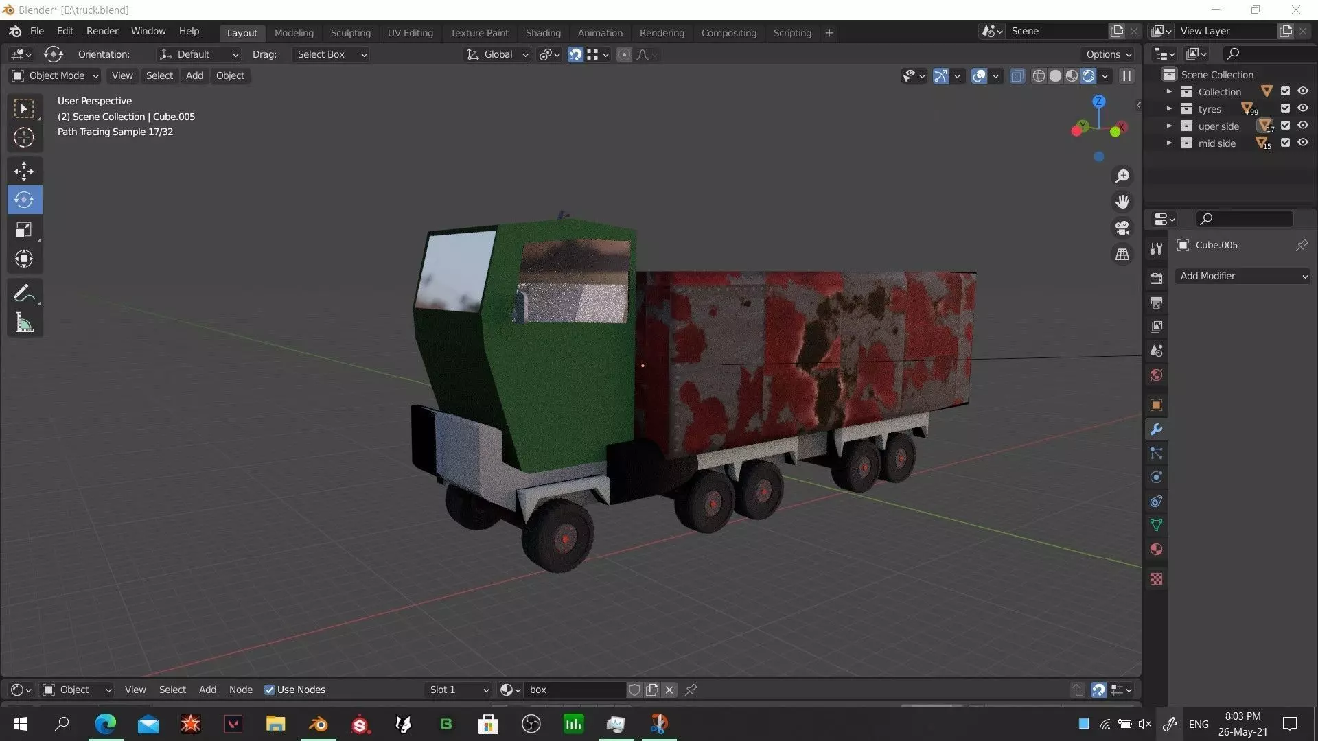The image size is (1318, 741).
Task: Open Blender from the Windows taskbar
Action: coord(318,724)
